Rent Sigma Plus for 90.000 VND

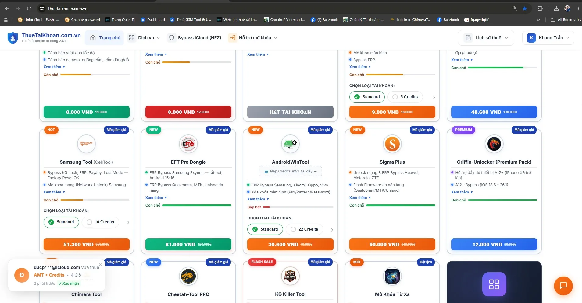[392, 244]
